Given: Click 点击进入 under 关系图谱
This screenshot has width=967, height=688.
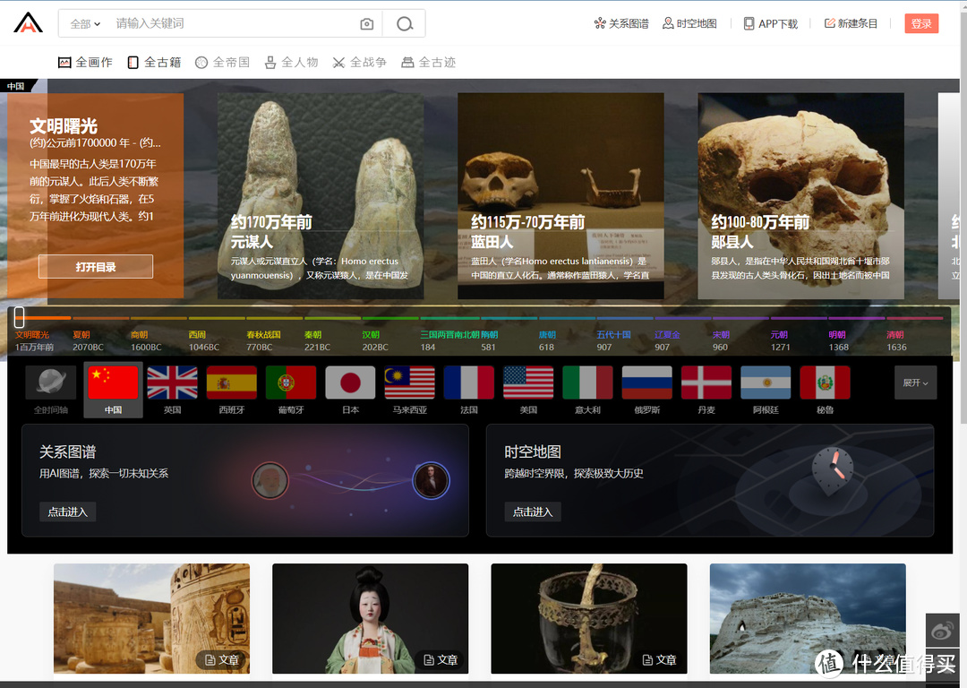Looking at the screenshot, I should tap(68, 512).
